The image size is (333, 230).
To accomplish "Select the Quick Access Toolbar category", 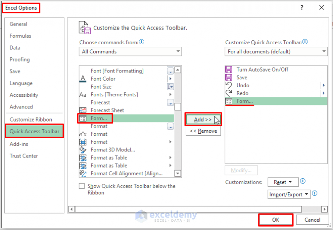I will coord(34,131).
